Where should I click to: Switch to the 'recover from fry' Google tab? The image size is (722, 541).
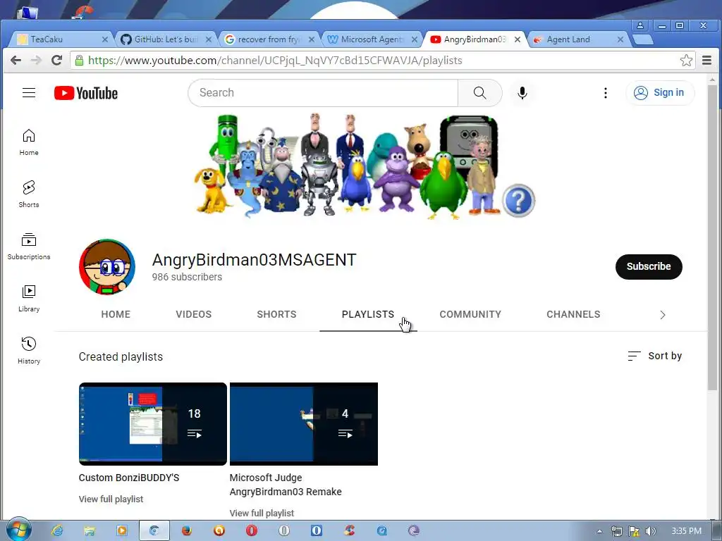[x=269, y=39]
